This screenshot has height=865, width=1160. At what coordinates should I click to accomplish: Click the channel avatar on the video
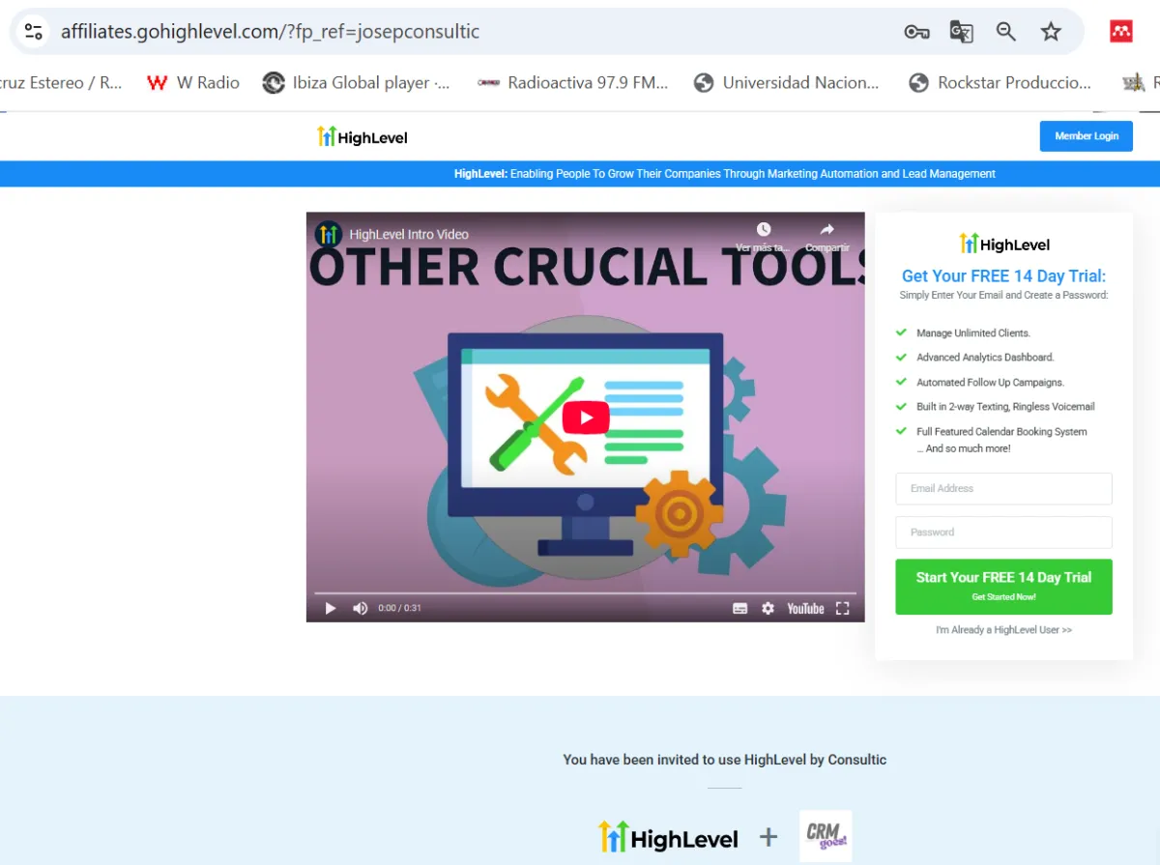point(329,234)
